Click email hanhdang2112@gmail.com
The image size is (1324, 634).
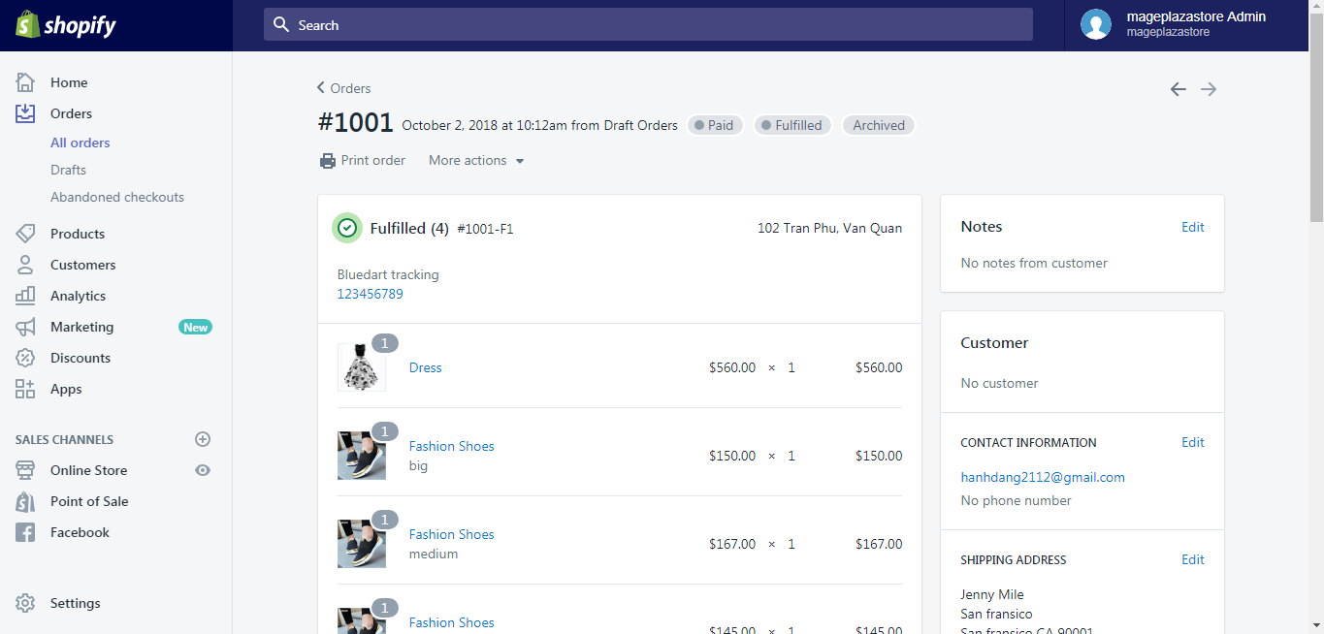point(1043,477)
